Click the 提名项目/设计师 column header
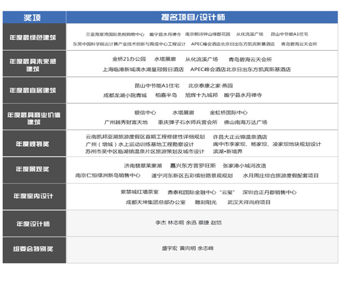Viewport: 339px width, 288px height. coord(201,18)
